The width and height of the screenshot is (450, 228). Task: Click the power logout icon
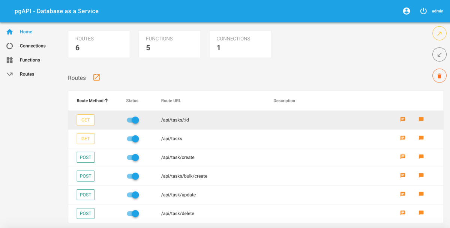point(423,11)
